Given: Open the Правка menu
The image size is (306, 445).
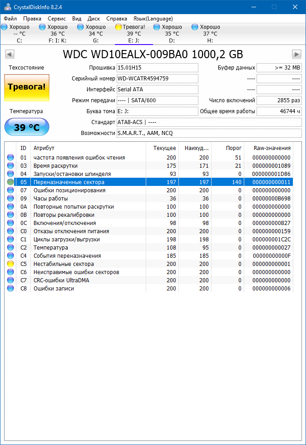Looking at the screenshot, I should [32, 19].
